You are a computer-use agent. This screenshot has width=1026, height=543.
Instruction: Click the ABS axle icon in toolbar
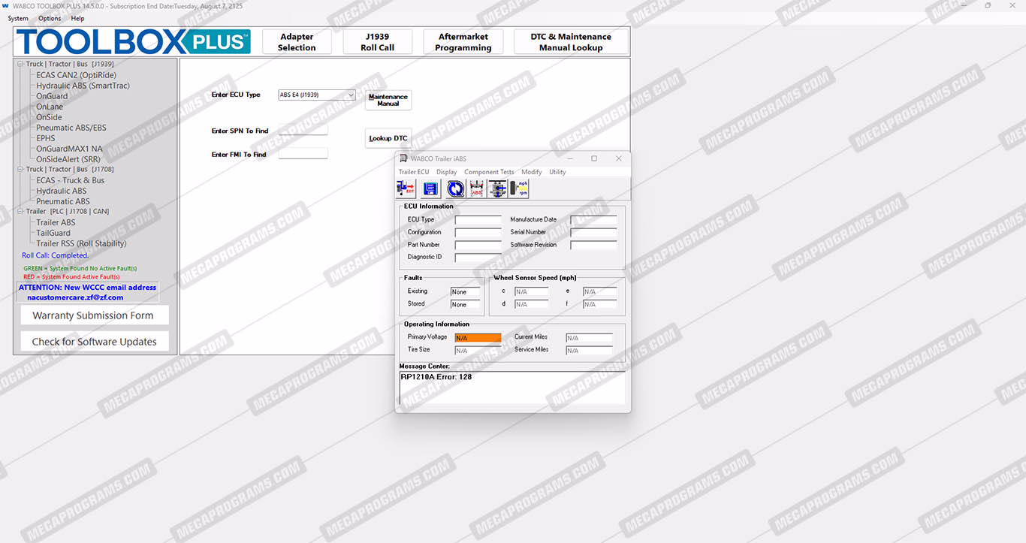pos(477,189)
